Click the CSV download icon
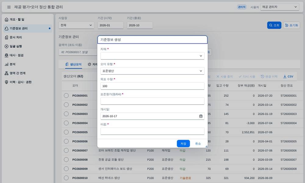Image resolution: width=305 pixels, height=183 pixels. click(285, 77)
